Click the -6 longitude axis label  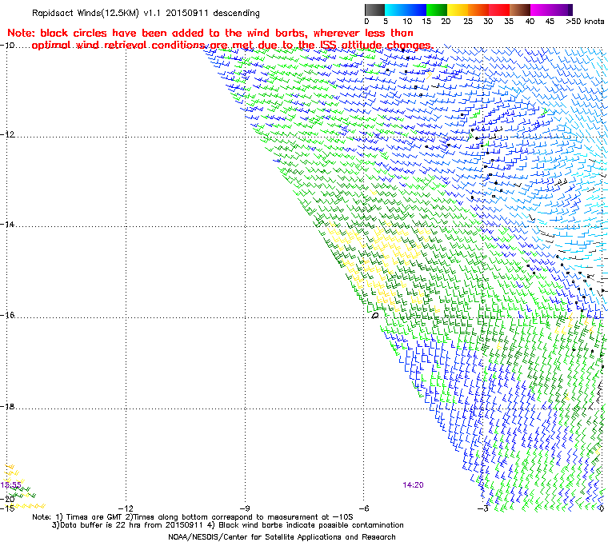click(x=363, y=508)
